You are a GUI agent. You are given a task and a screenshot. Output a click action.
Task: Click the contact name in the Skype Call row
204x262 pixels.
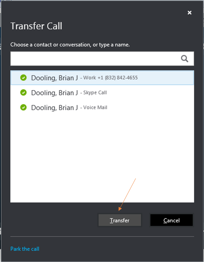(x=54, y=93)
